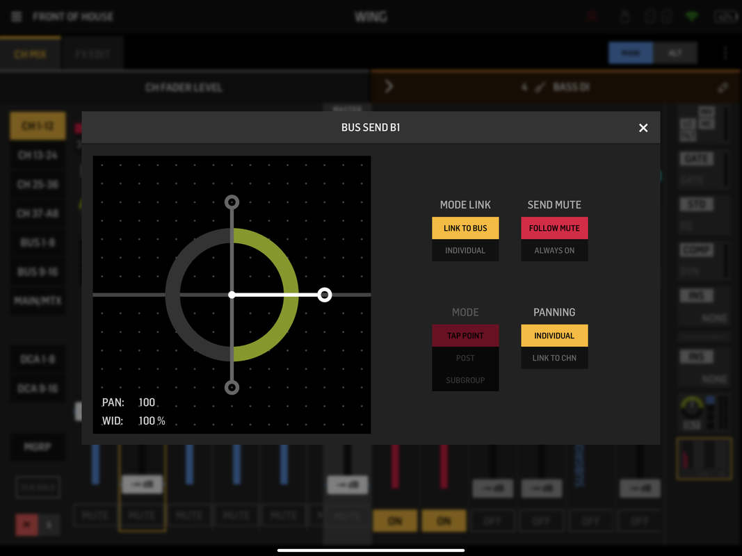This screenshot has height=556, width=742.
Task: Mute the first channel strip
Action: click(95, 515)
